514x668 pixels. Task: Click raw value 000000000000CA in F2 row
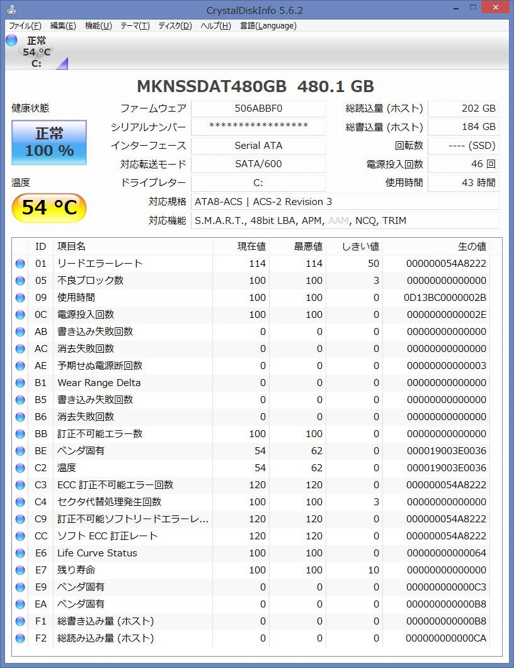tap(446, 638)
